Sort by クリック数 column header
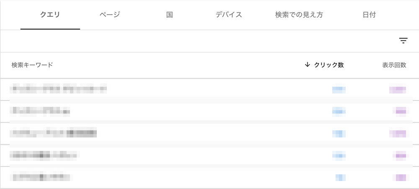419x189 pixels. (x=329, y=65)
